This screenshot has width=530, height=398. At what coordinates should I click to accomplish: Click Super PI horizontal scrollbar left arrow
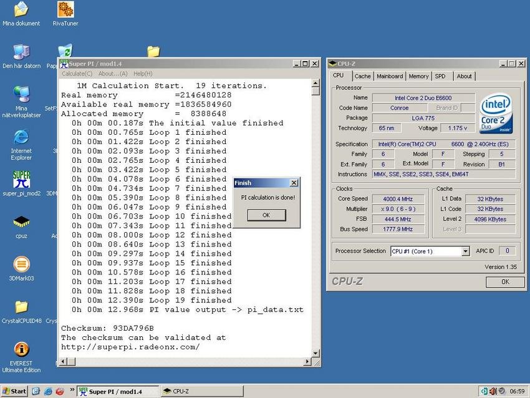coord(63,361)
